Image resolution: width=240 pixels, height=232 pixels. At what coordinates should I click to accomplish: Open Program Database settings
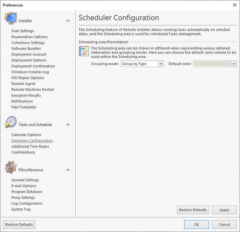click(26, 192)
